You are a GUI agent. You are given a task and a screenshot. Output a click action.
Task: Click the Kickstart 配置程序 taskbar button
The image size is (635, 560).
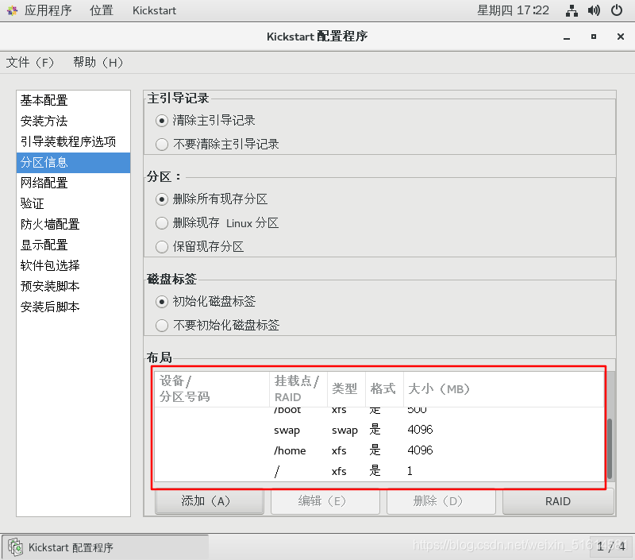tap(106, 547)
